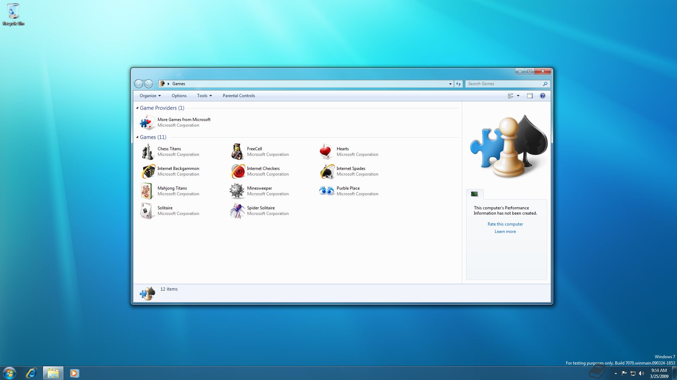
Task: Click the search magnifier icon
Action: click(545, 84)
